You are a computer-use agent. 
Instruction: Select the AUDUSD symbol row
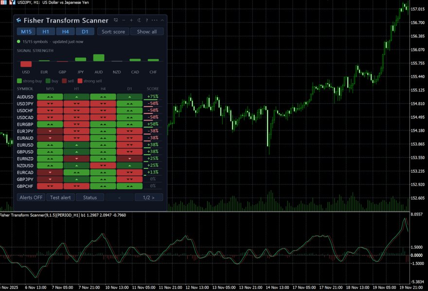click(89, 97)
